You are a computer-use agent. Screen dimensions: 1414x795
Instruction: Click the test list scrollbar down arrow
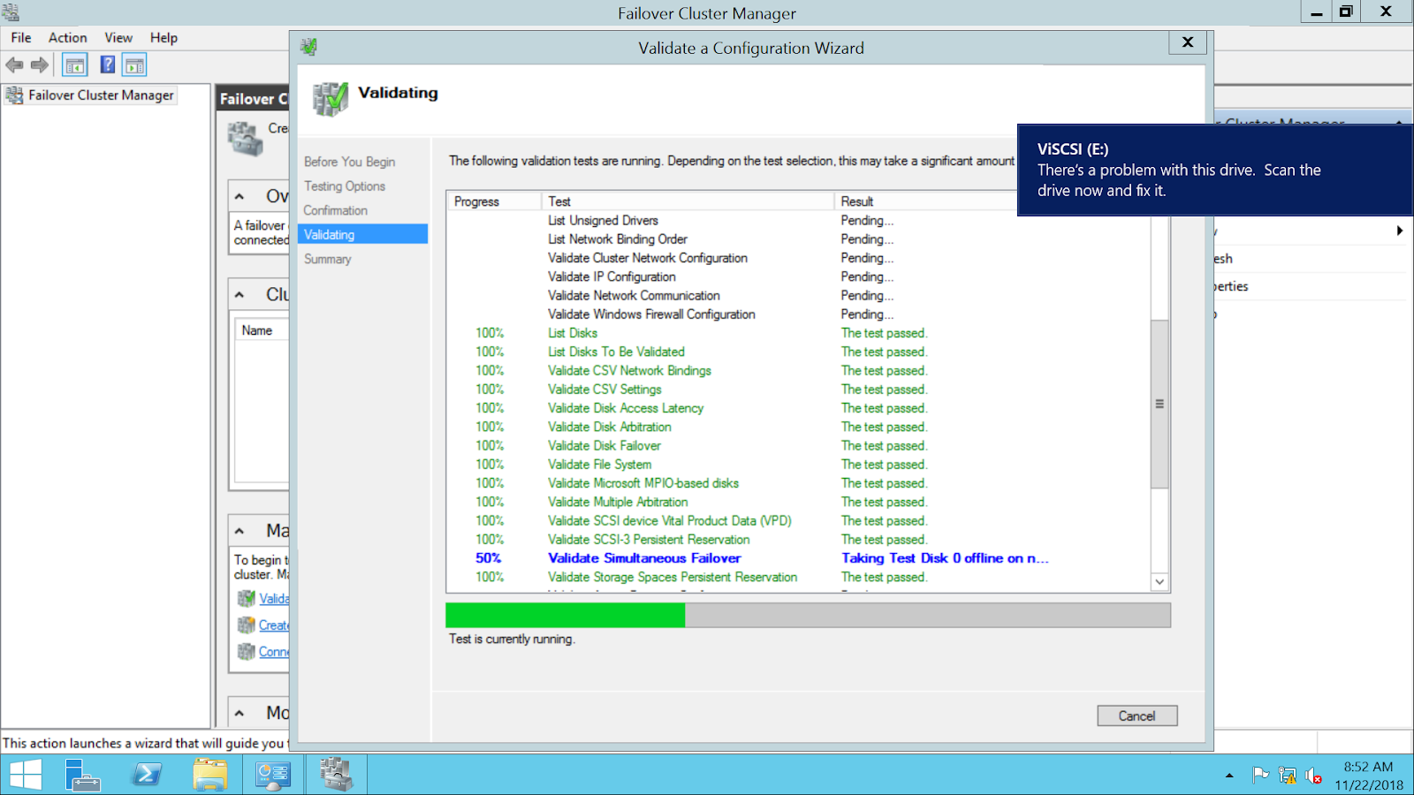[1159, 581]
